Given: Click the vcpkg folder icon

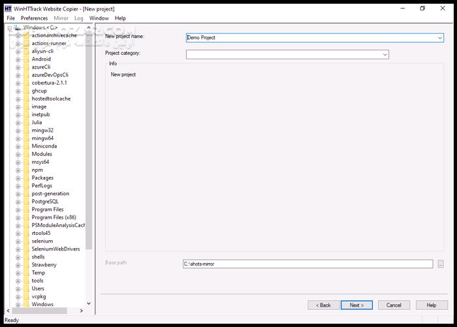Looking at the screenshot, I should tap(26, 297).
